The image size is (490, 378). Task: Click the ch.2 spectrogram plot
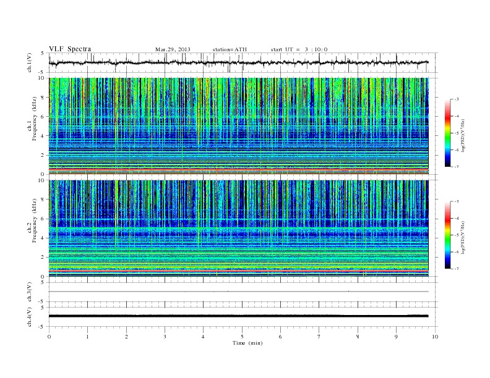tap(238, 229)
